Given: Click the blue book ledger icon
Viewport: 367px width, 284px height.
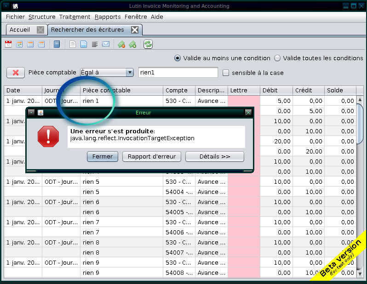Looking at the screenshot, I should [x=57, y=44].
